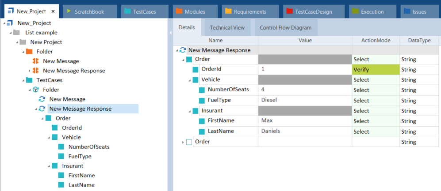
Task: Click the Verify ActionMode cell for OrderId
Action: pyautogui.click(x=376, y=70)
